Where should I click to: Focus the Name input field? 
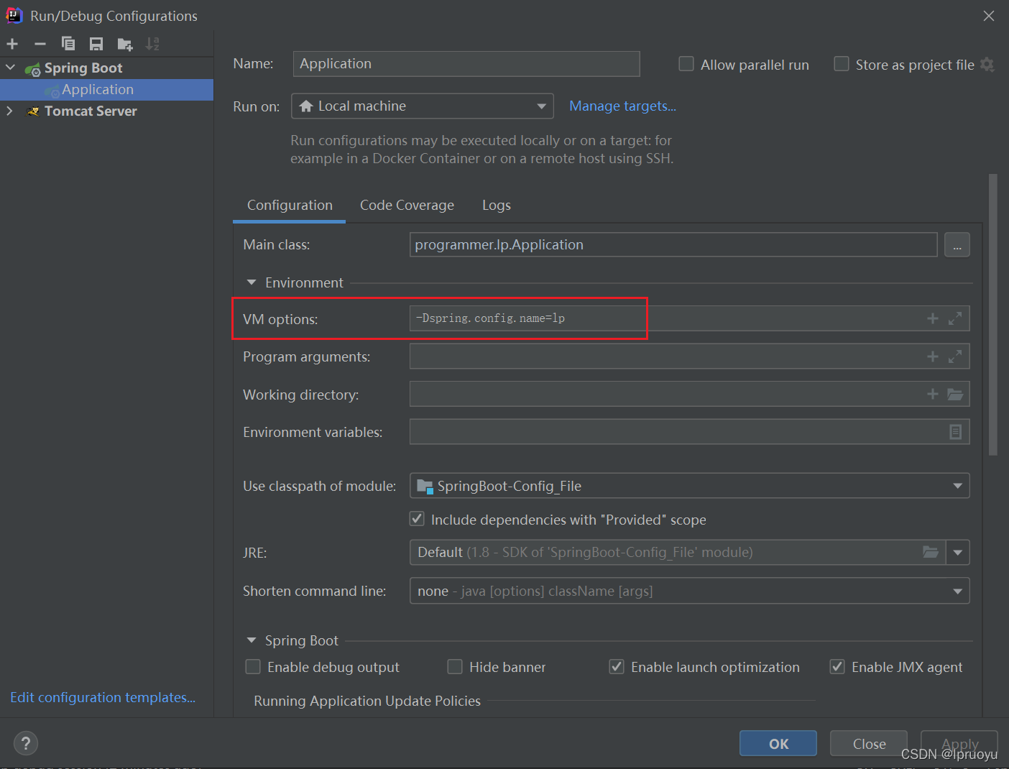pos(466,64)
